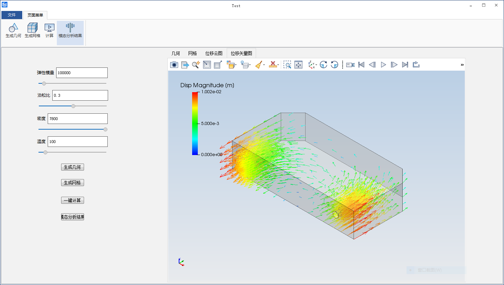Image resolution: width=504 pixels, height=285 pixels.
Task: Click the screenshot camera icon in viewer toolbar
Action: 174,65
